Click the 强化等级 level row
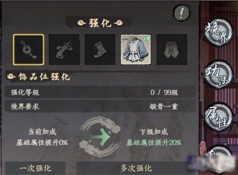The image size is (238, 175). click(100, 92)
